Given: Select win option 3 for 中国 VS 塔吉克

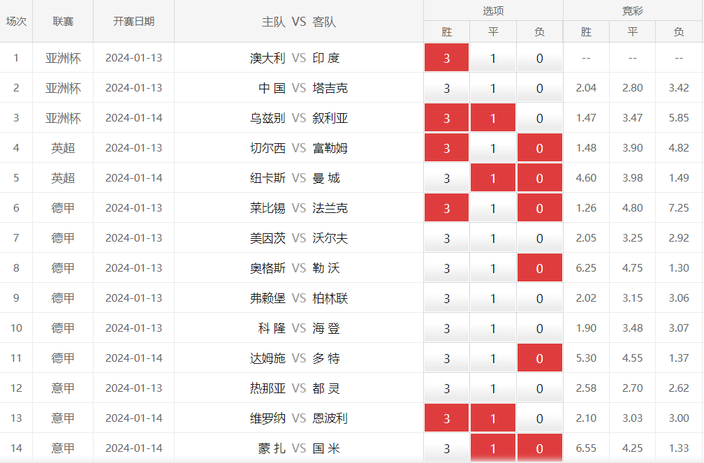Looking at the screenshot, I should click(446, 87).
